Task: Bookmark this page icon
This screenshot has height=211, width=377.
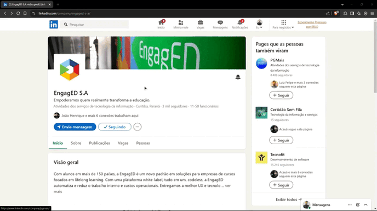Action: [25, 14]
